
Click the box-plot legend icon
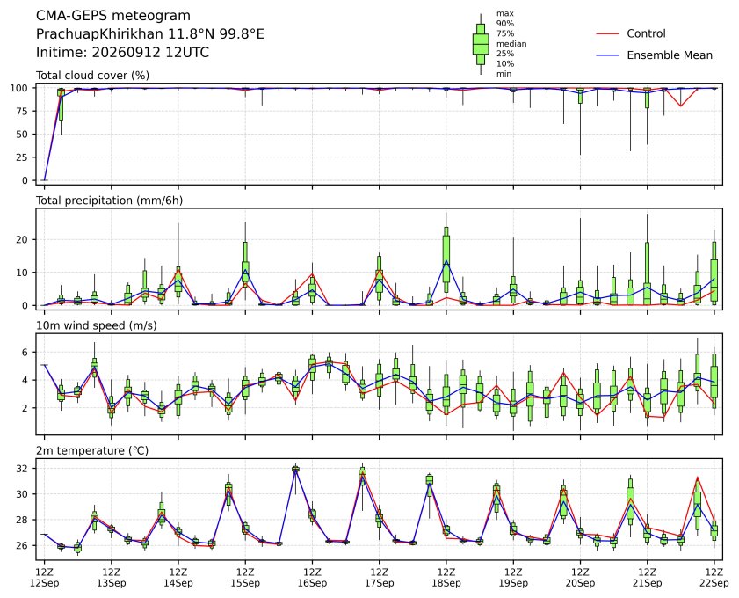tap(481, 44)
